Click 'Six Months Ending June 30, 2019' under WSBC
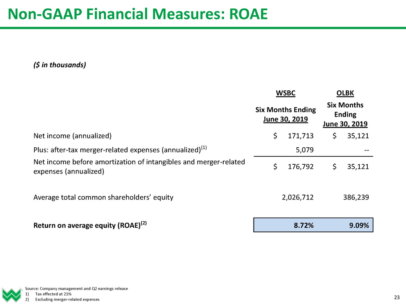This screenshot has height=304, width=406. coord(286,114)
